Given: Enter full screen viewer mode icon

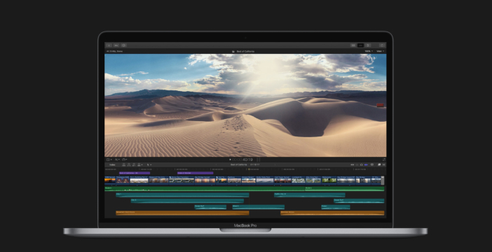Looking at the screenshot, I should pyautogui.click(x=384, y=160).
